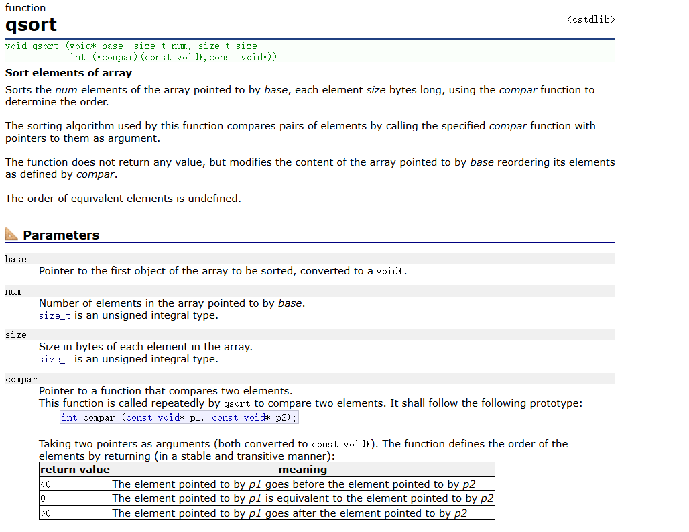Click the 'meaning' table header
Image resolution: width=689 pixels, height=532 pixels.
(303, 470)
